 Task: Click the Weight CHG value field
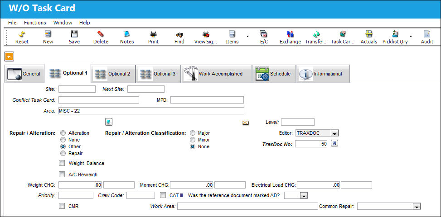[80, 185]
